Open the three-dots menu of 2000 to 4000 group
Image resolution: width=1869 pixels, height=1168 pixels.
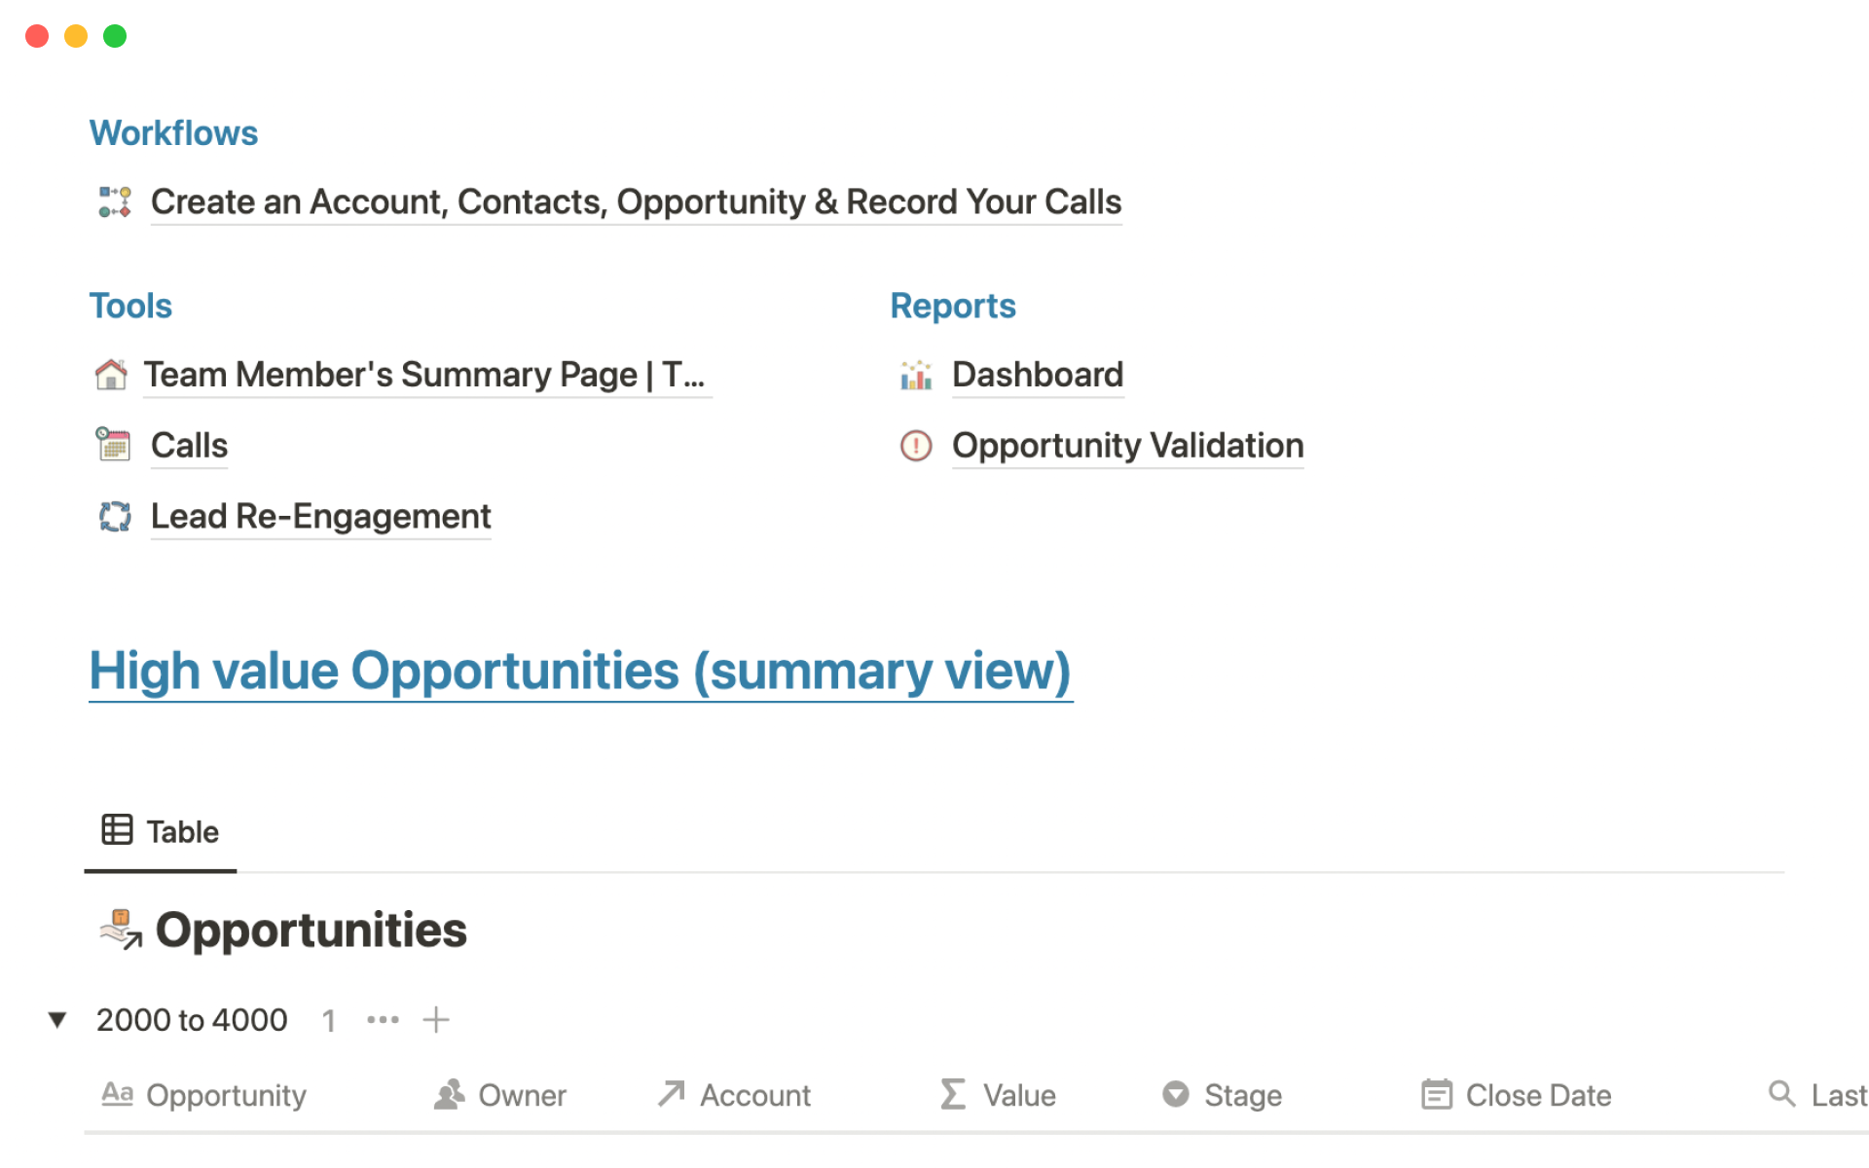pyautogui.click(x=383, y=1020)
